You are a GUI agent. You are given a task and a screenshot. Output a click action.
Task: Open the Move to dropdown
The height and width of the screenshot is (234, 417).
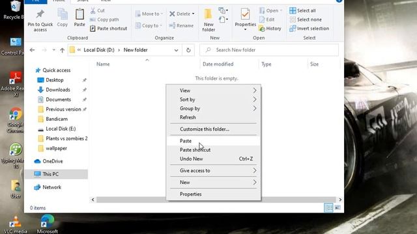point(149,14)
